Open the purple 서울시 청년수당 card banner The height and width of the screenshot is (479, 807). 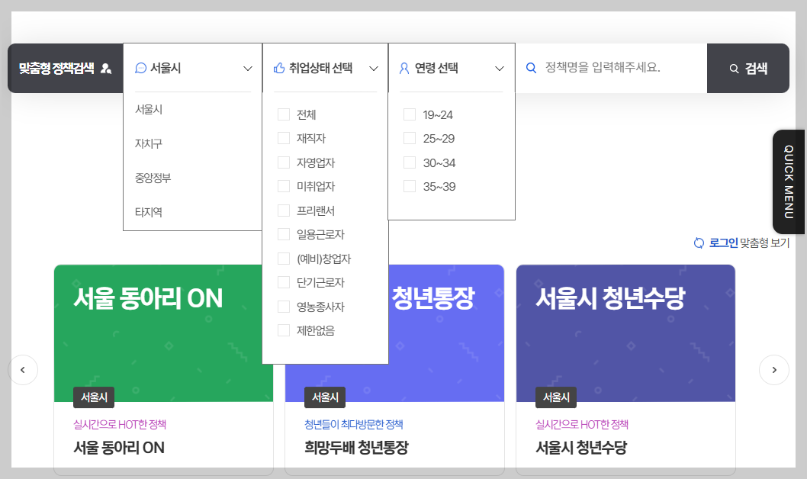tap(625, 333)
